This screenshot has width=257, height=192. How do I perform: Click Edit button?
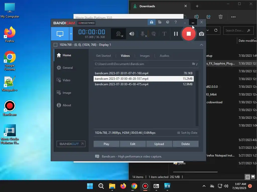[133, 144]
